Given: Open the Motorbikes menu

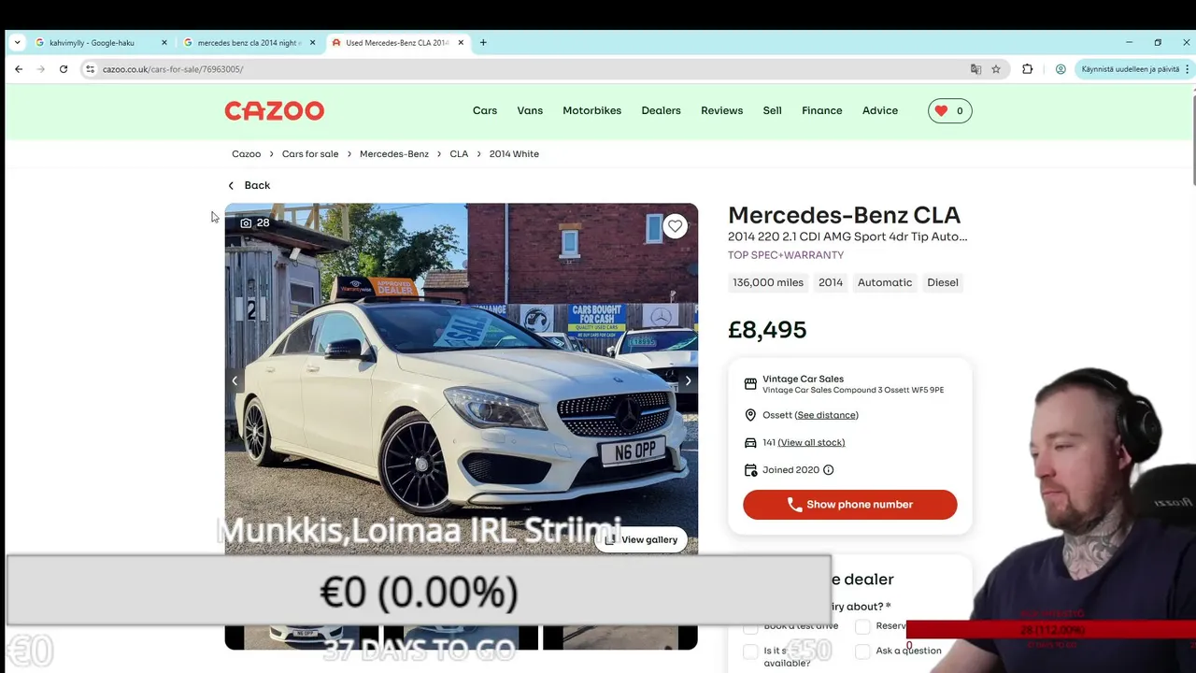Looking at the screenshot, I should [592, 110].
